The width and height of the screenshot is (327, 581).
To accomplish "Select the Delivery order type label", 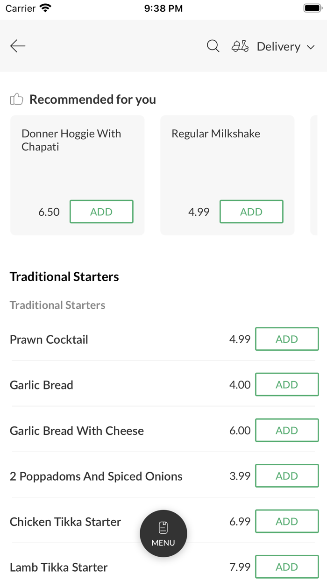I will click(278, 47).
